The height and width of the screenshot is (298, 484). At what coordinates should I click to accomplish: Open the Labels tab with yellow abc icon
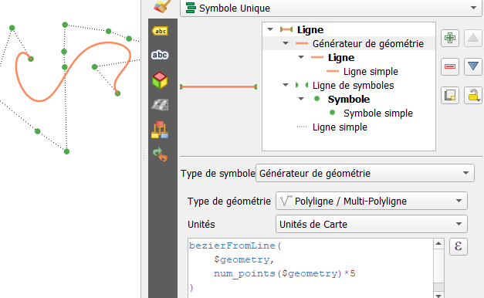160,31
